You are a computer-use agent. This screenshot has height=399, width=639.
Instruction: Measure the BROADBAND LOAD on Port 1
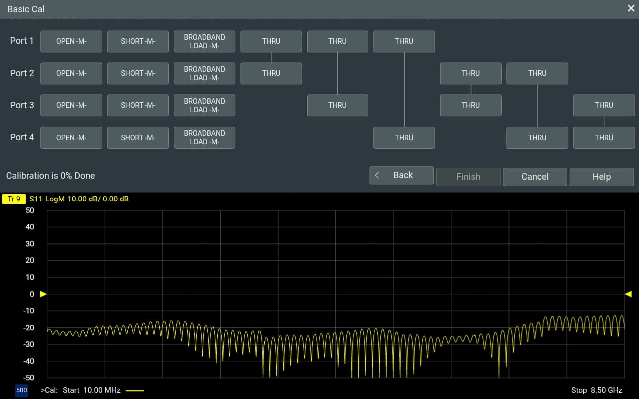(204, 41)
